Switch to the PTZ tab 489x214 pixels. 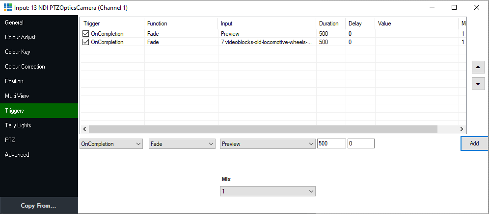39,140
